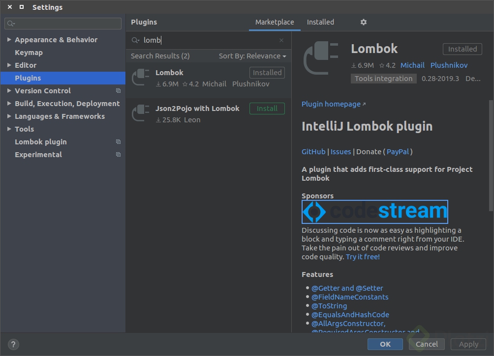Click the settings search magnifier icon
The height and width of the screenshot is (356, 494).
[11, 24]
